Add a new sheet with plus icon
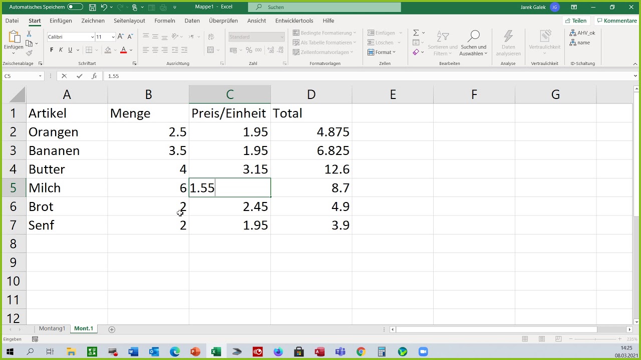641x360 pixels. tap(112, 329)
